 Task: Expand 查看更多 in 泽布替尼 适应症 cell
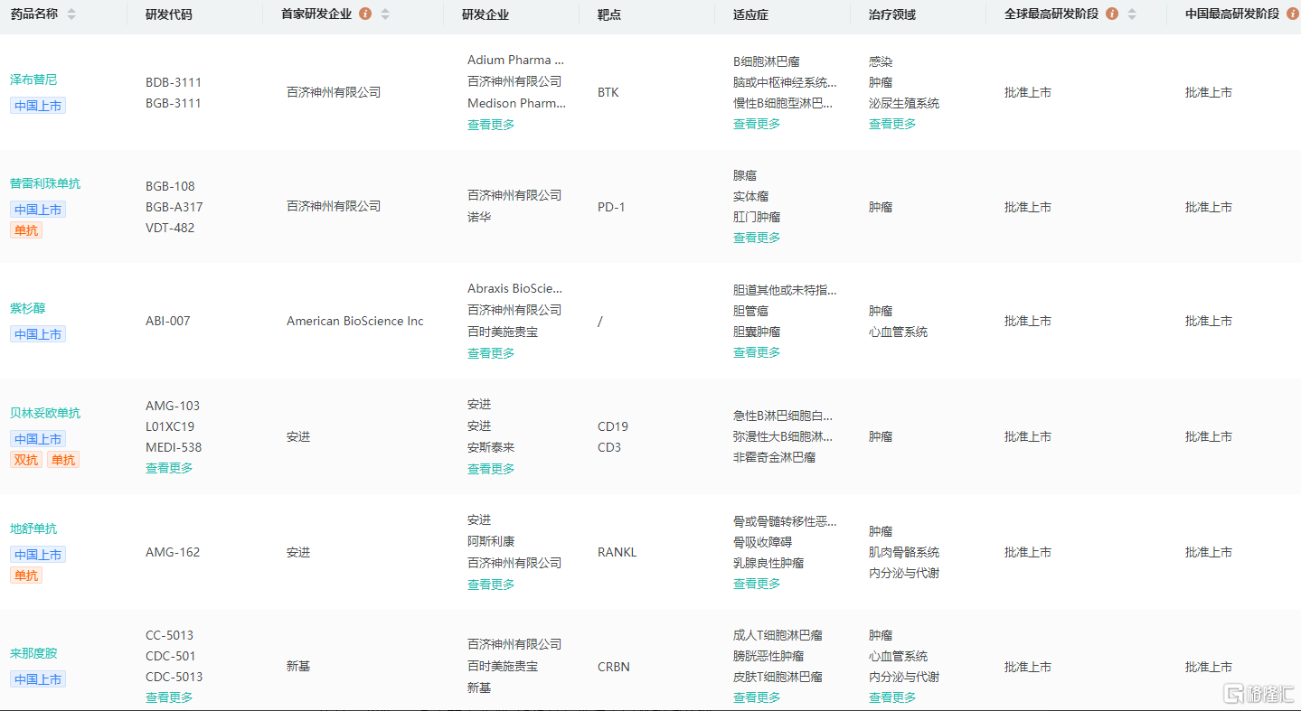[x=757, y=124]
